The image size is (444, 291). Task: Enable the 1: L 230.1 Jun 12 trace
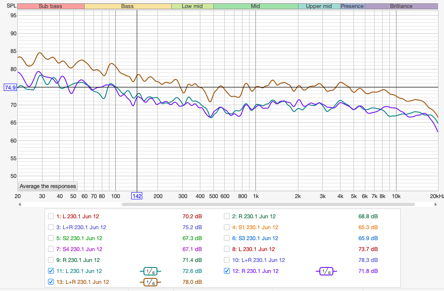coord(51,217)
